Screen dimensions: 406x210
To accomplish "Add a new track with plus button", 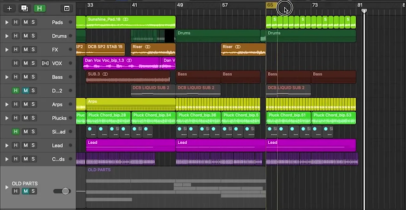I will [x=9, y=9].
